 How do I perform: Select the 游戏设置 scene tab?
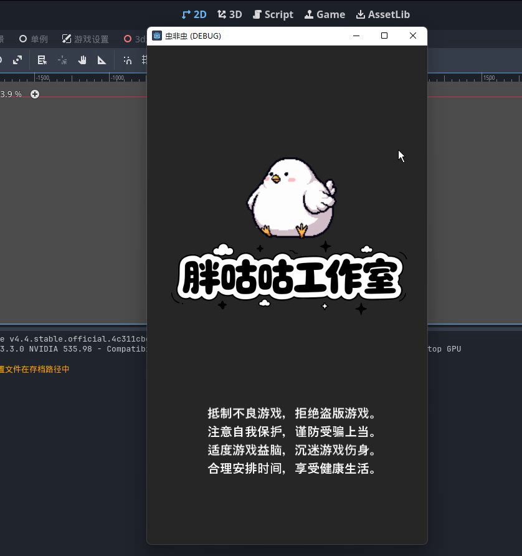tap(85, 39)
